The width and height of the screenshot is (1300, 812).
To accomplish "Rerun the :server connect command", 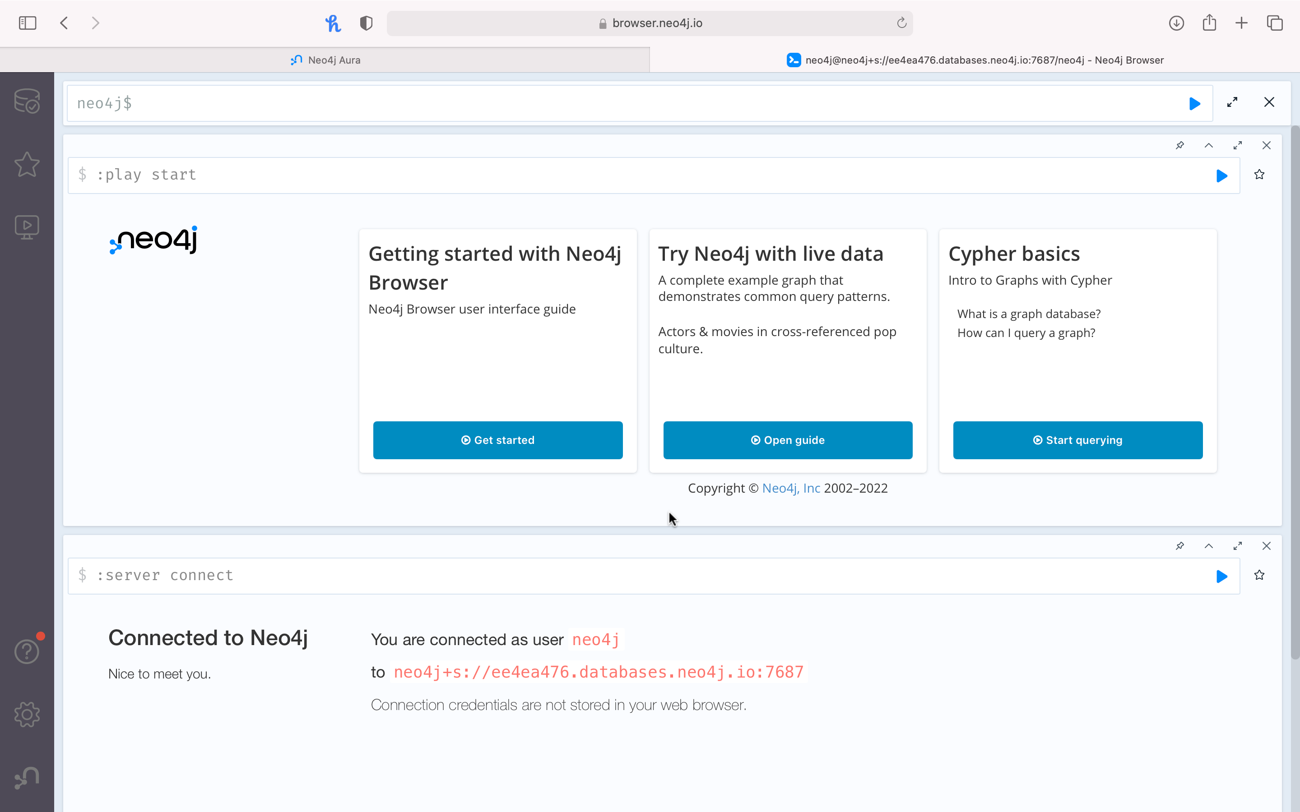I will pyautogui.click(x=1221, y=576).
